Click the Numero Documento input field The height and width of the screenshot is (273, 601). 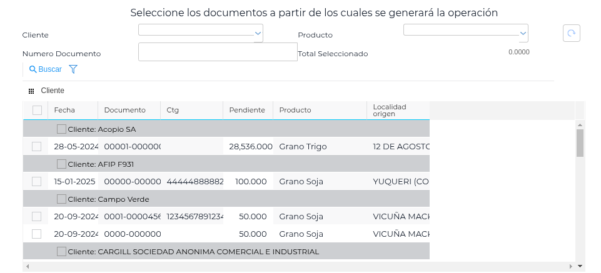coord(217,52)
